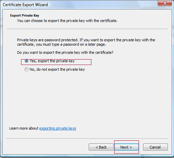Click the 'Do you want to export' question
174x158 pixels.
(x=65, y=52)
